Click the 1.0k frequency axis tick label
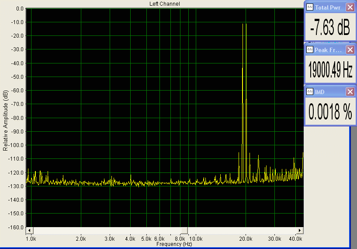This screenshot has height=249, width=357. tap(31, 239)
